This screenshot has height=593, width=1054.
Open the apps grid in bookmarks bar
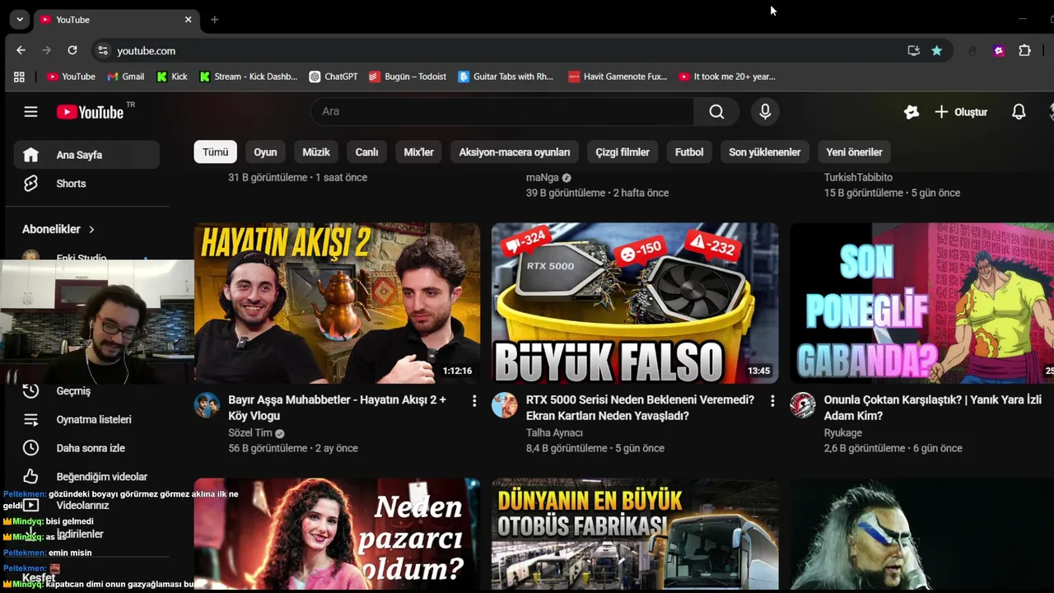point(19,77)
